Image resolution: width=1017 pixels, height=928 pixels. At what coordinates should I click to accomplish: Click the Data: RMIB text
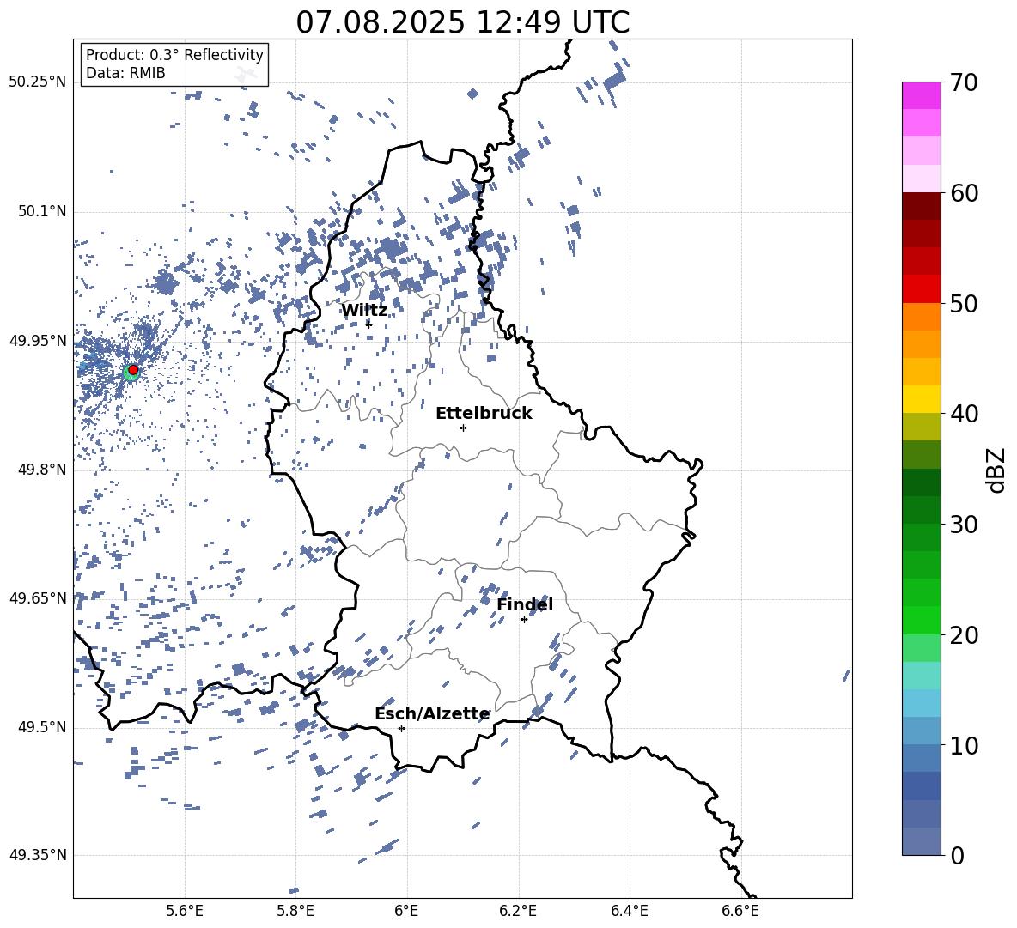pyautogui.click(x=125, y=73)
